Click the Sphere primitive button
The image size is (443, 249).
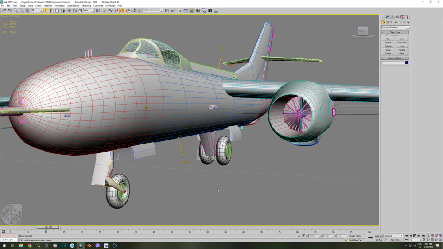[388, 43]
